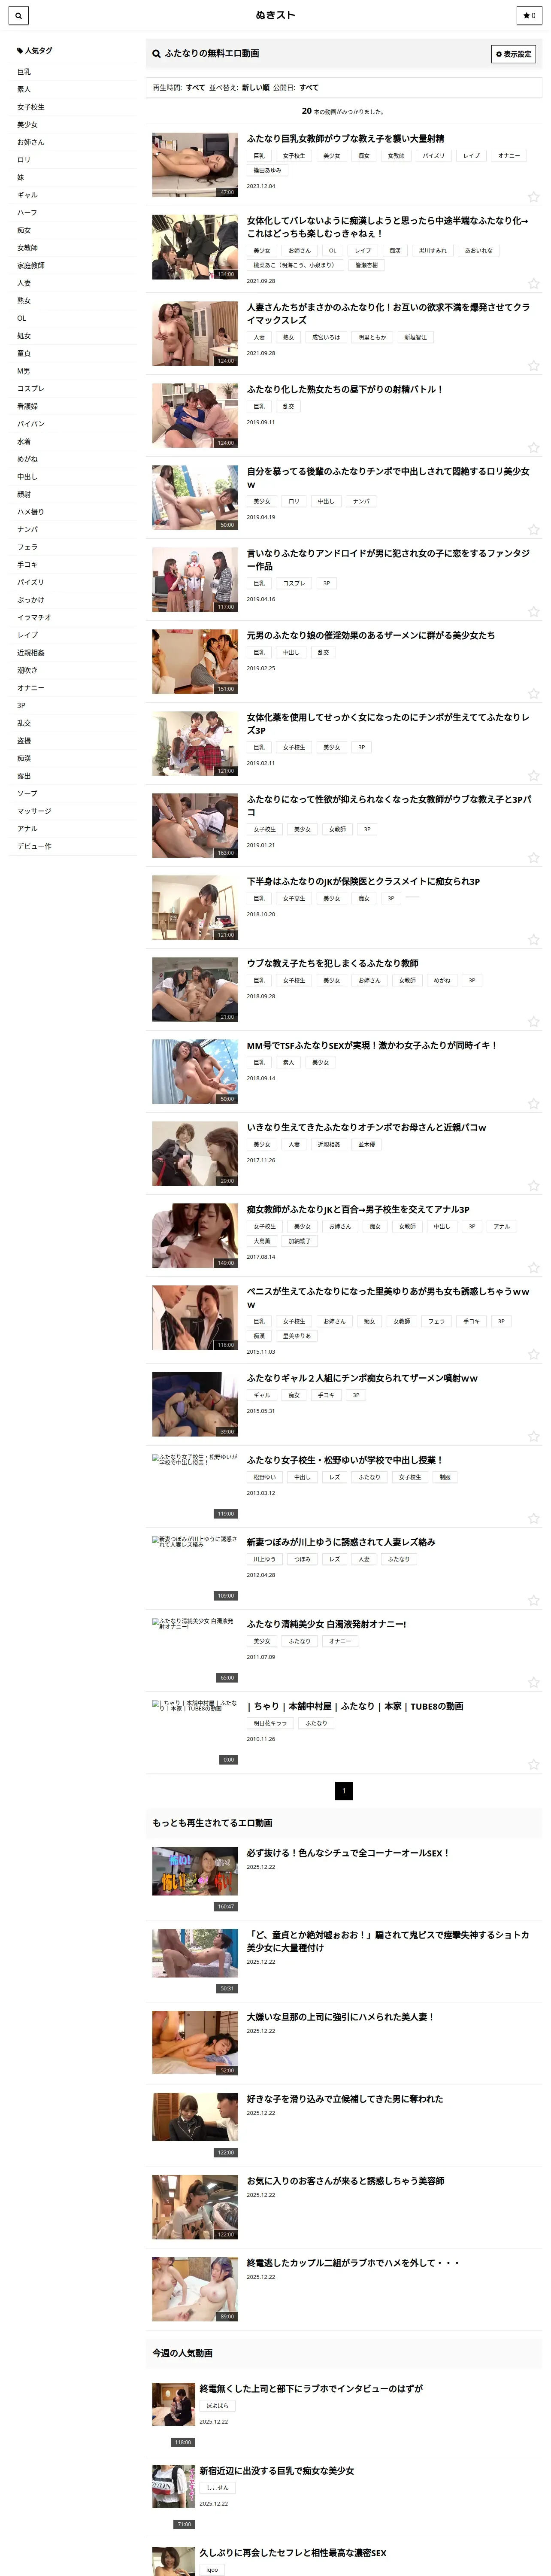Click favorite star on the 2018.10.20 entry
551x2576 pixels.
(533, 939)
